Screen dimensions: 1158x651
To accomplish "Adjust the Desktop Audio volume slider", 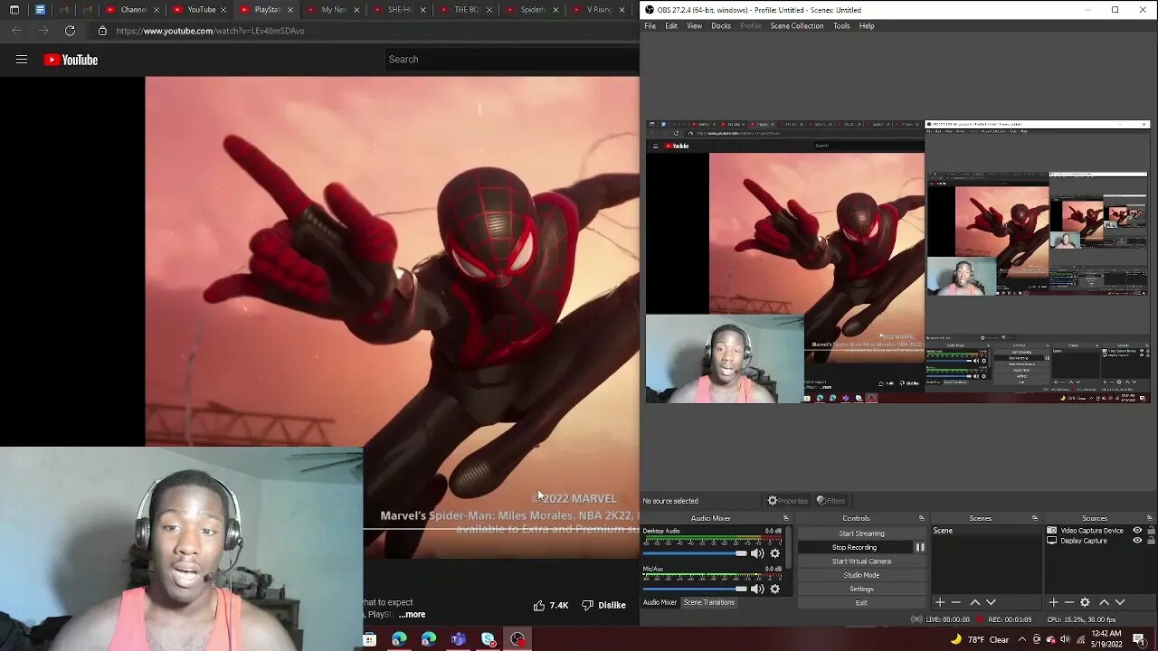I will click(696, 553).
